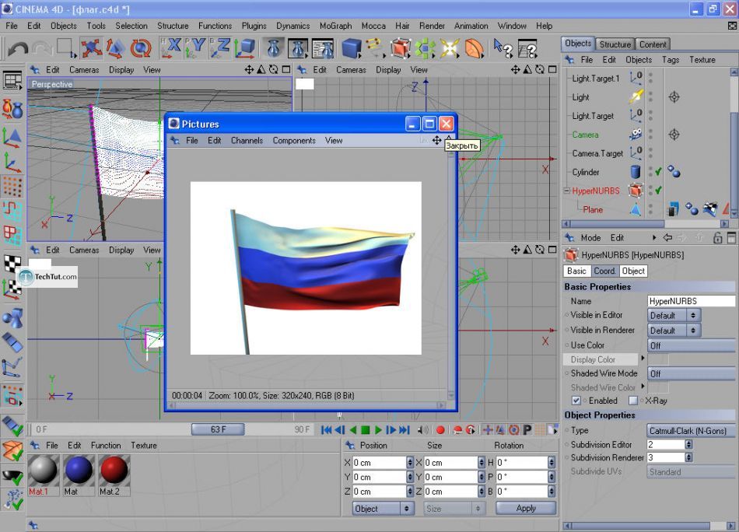Switch to the Structure tab
The width and height of the screenshot is (739, 532).
[x=615, y=44]
